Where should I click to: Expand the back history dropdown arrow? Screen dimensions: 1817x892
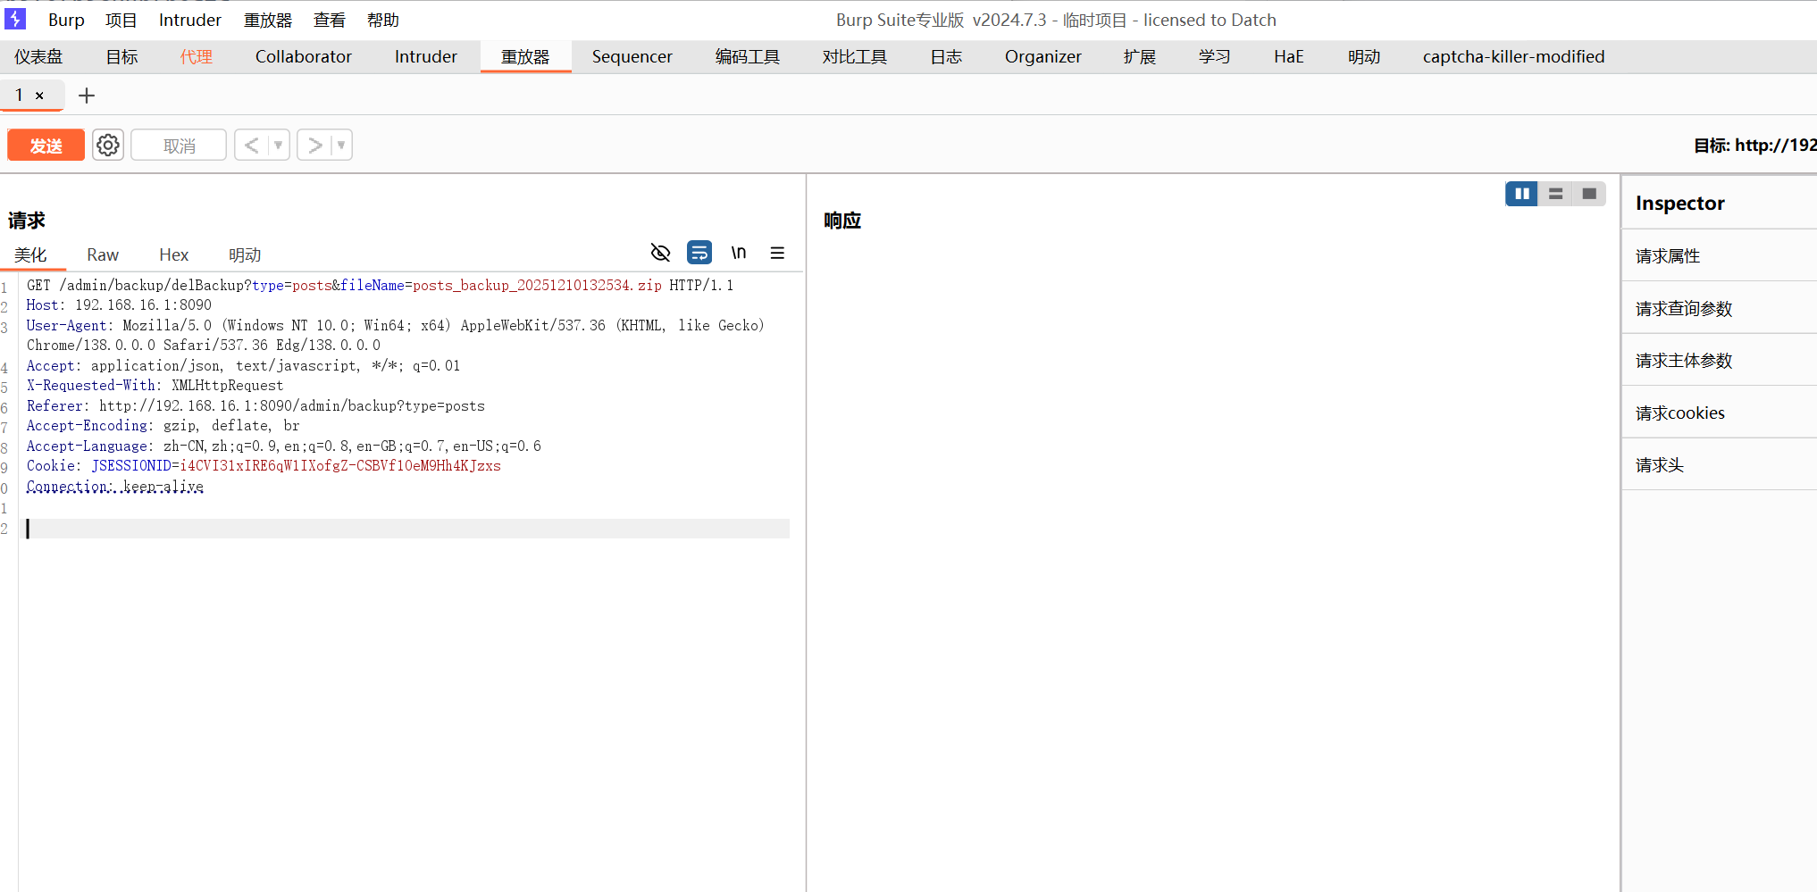(278, 145)
